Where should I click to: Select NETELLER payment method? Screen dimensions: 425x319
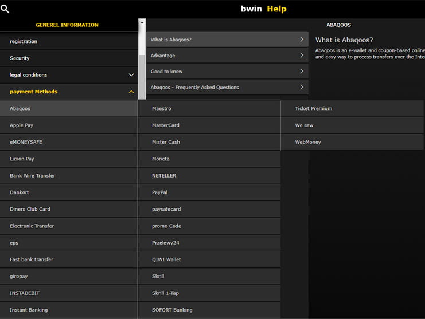pyautogui.click(x=209, y=176)
